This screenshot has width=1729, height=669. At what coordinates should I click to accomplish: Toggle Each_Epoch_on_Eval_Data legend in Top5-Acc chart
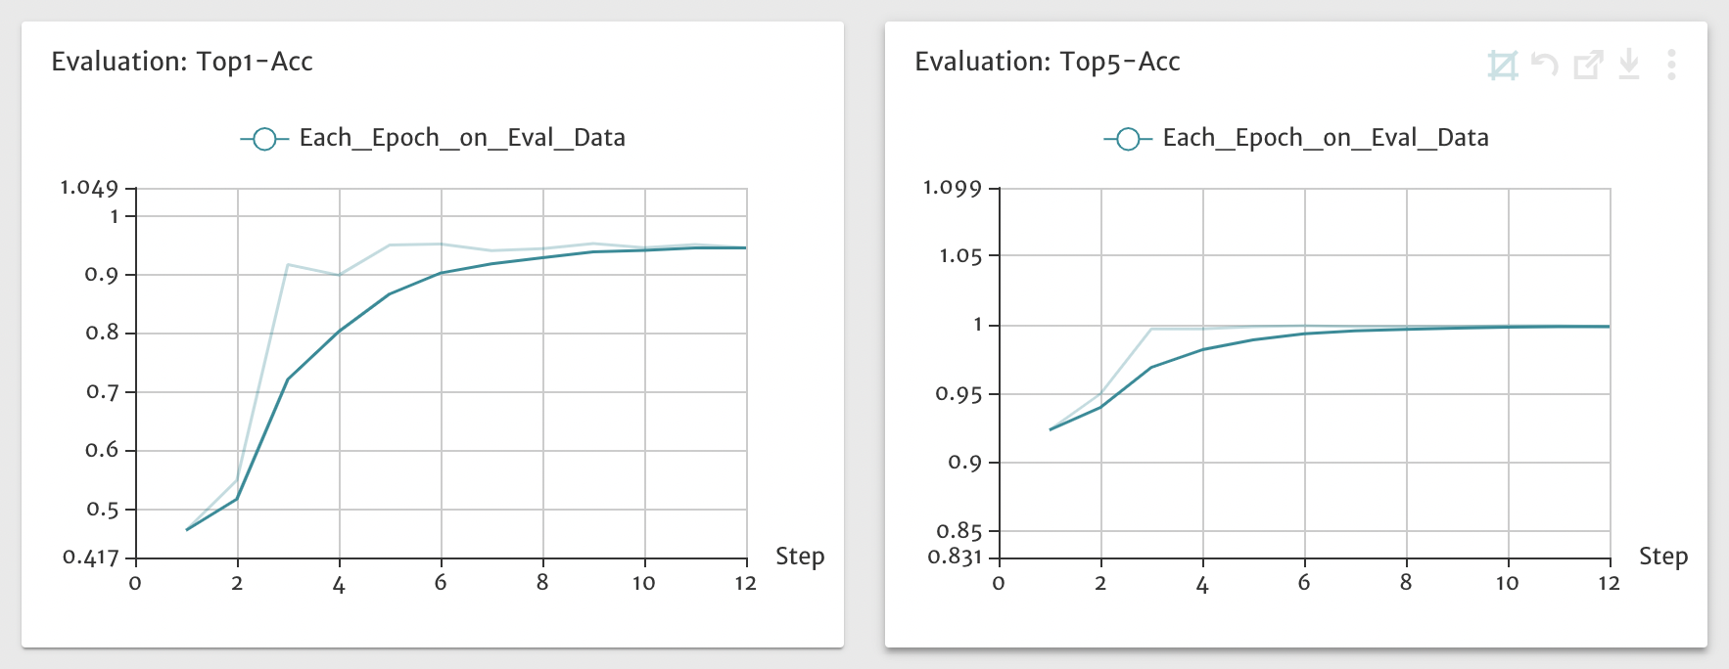pos(1296,139)
